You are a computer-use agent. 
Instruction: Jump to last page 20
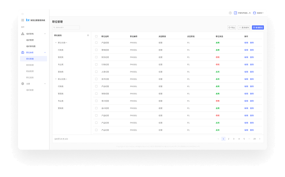coord(254,139)
